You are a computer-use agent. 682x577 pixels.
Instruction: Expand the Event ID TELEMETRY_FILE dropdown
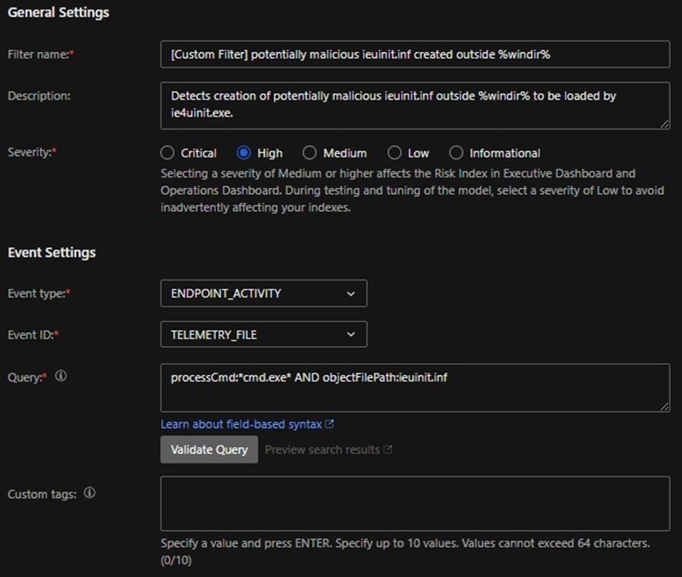263,335
